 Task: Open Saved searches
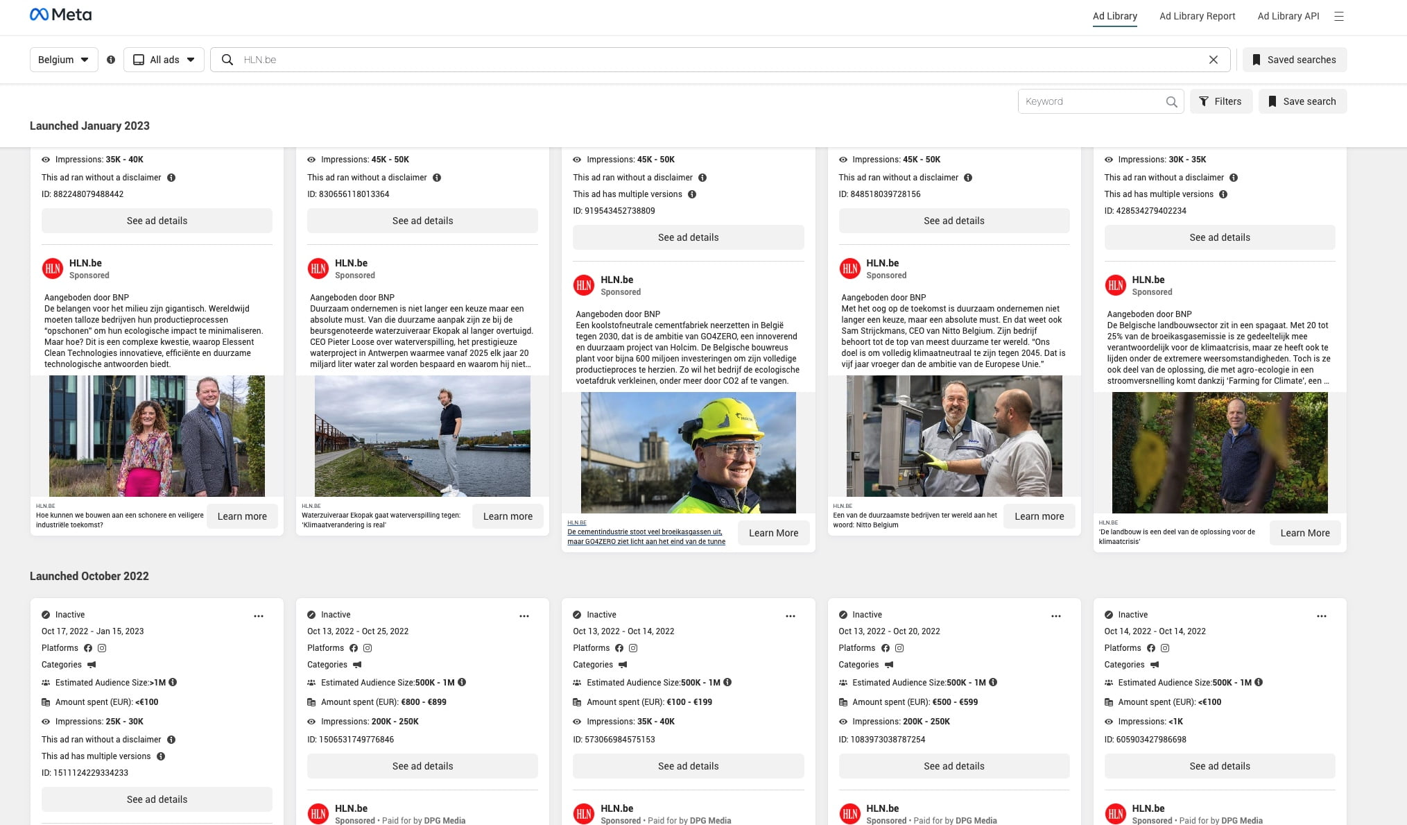[x=1294, y=60]
